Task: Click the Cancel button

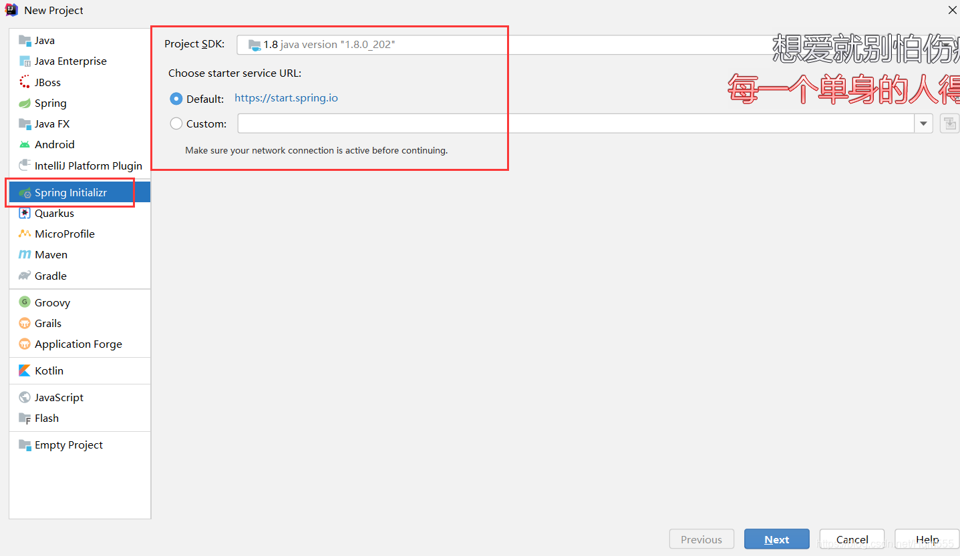Action: tap(852, 539)
